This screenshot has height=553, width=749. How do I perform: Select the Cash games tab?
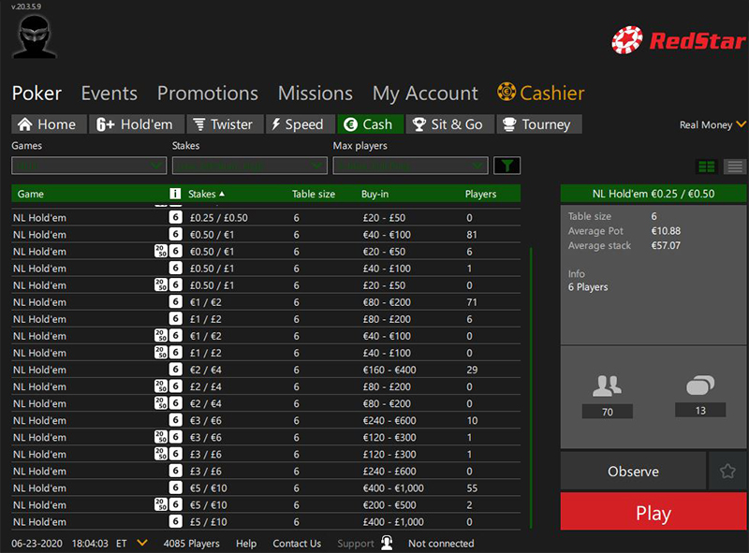370,124
